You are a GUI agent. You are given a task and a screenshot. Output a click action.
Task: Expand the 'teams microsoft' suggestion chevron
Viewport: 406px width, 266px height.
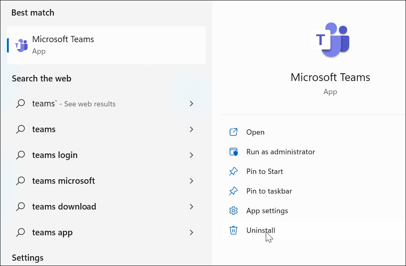[191, 180]
